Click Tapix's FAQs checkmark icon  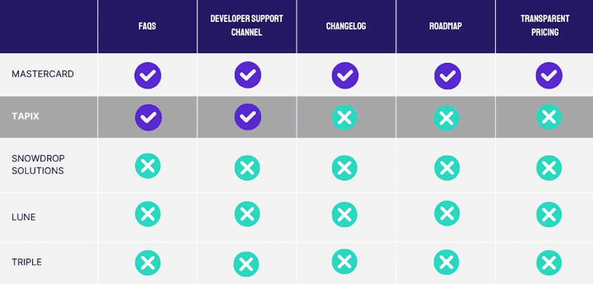coord(148,117)
